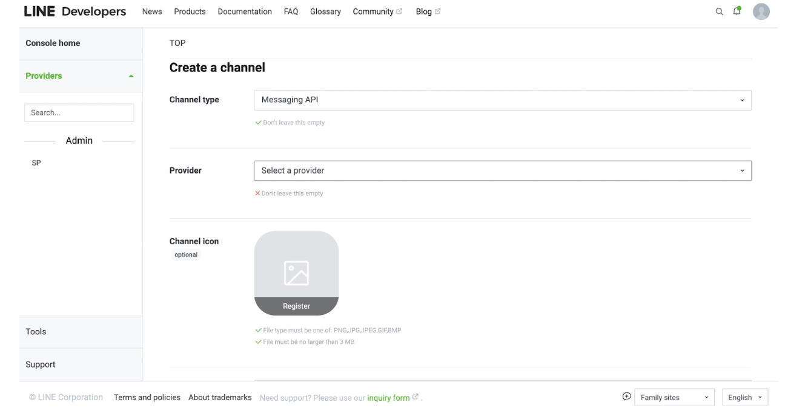The width and height of the screenshot is (785, 411).
Task: Open the Documentation menu item
Action: [245, 11]
